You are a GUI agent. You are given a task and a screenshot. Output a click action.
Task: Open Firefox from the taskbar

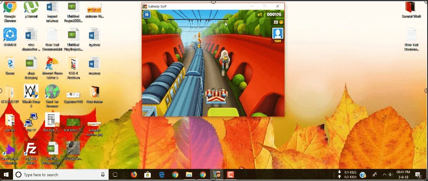coord(133,175)
